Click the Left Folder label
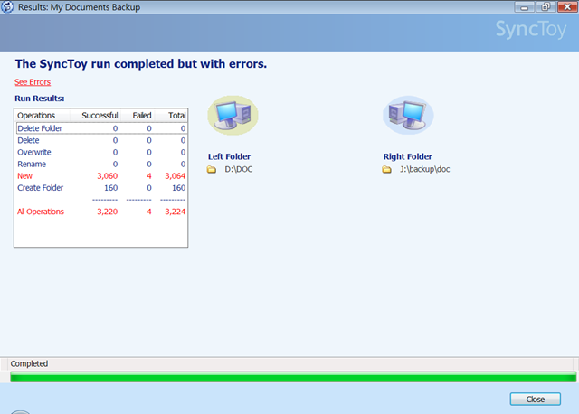Screen dimensions: 579x414 pyautogui.click(x=229, y=156)
